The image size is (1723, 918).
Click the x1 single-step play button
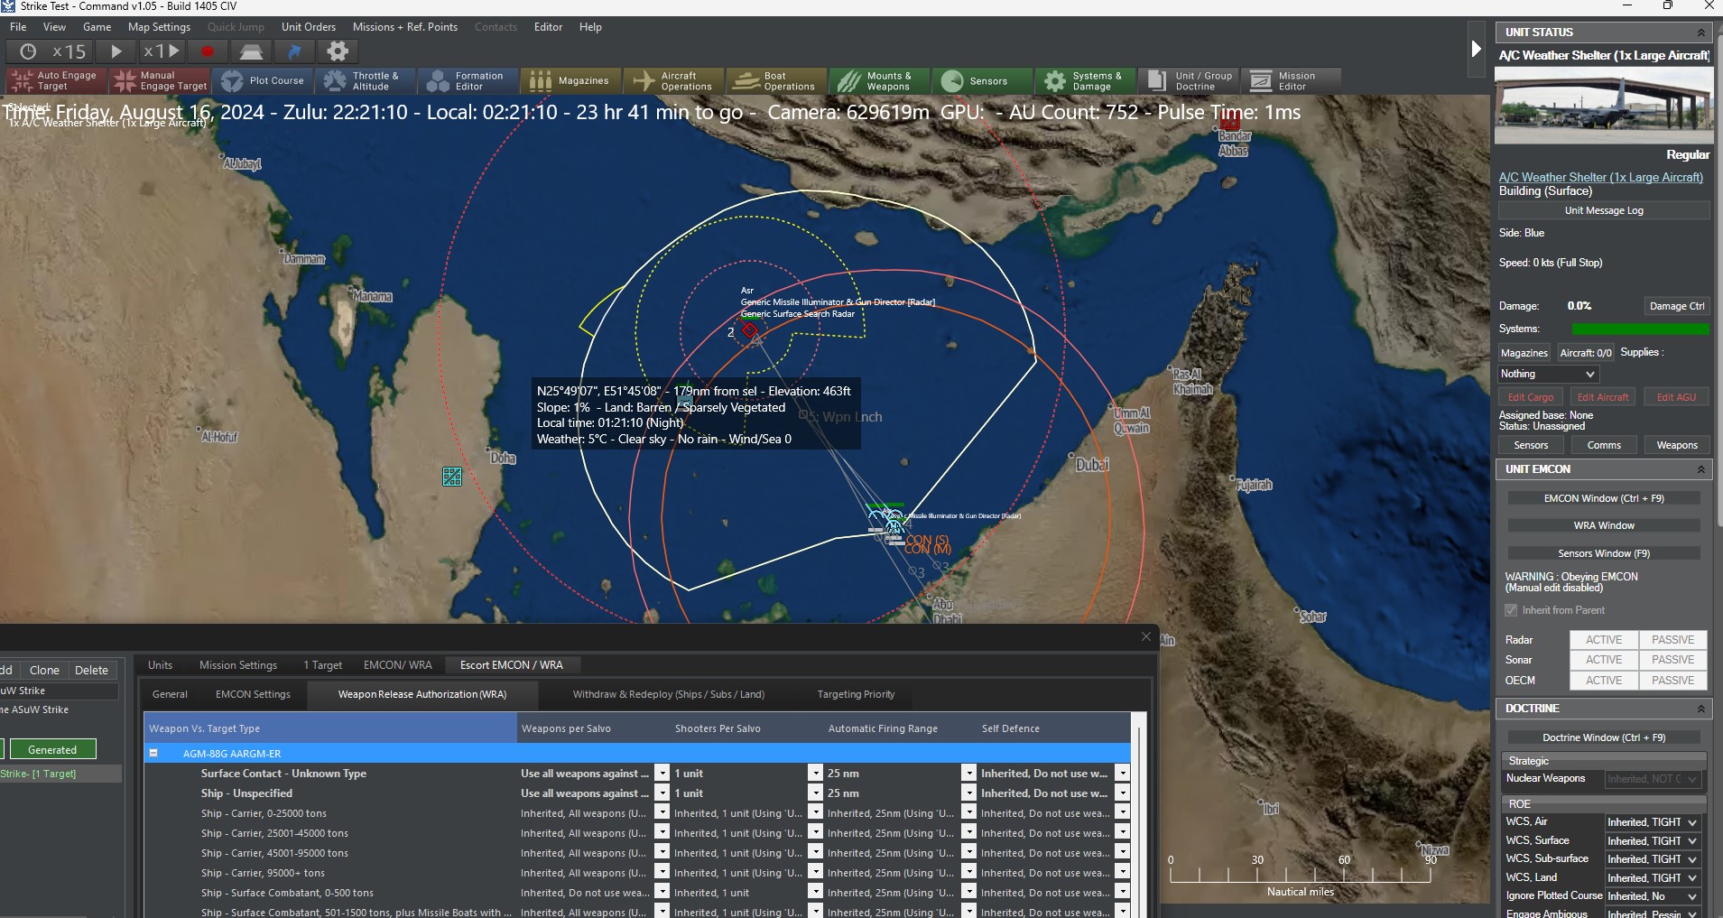click(162, 51)
